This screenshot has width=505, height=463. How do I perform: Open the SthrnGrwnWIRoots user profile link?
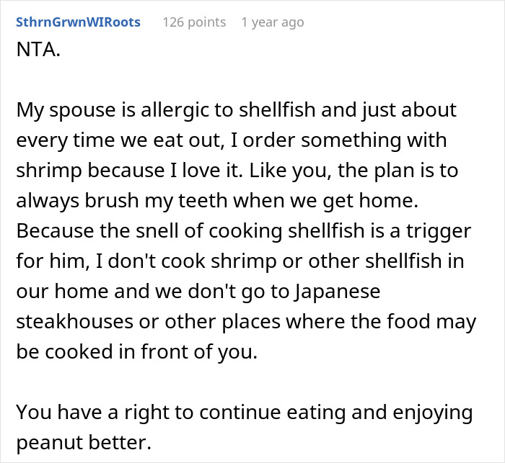(78, 22)
